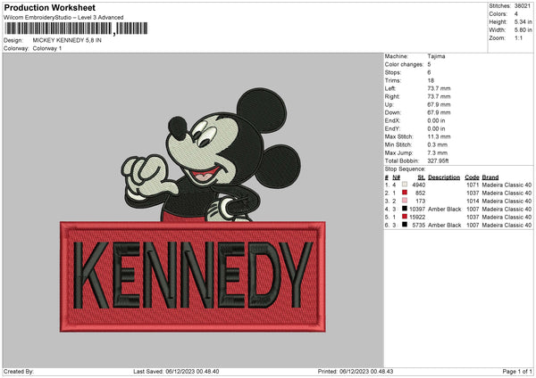This screenshot has width=536, height=378.
Task: Select the black swatch beside 10397 stitches
Action: (405, 209)
